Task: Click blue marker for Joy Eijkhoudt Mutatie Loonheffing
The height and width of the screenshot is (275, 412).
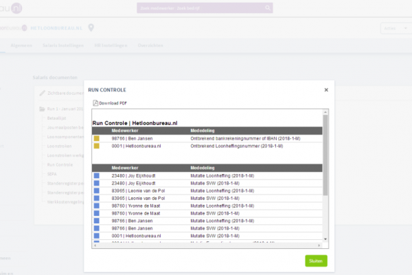Action: click(x=97, y=176)
